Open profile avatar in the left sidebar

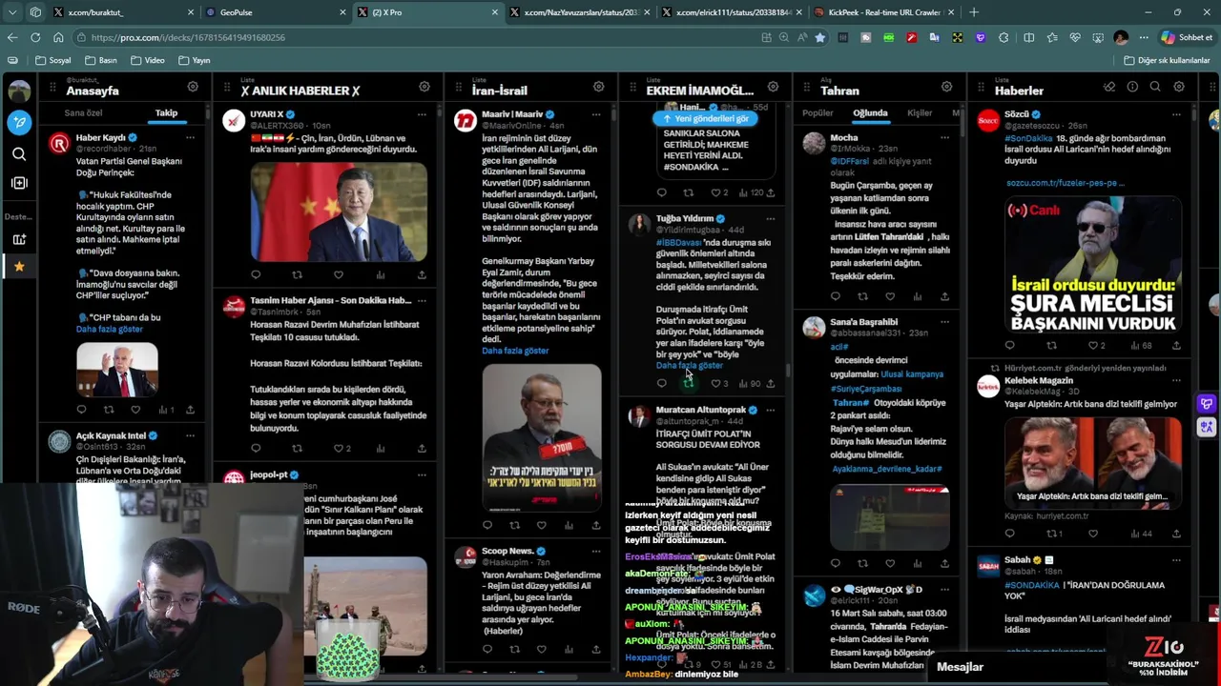pos(19,91)
